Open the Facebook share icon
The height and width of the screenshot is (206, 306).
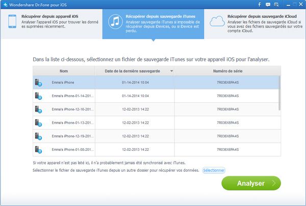click(x=260, y=5)
